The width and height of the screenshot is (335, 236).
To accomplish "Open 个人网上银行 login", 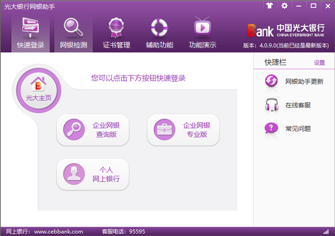I will [x=93, y=174].
